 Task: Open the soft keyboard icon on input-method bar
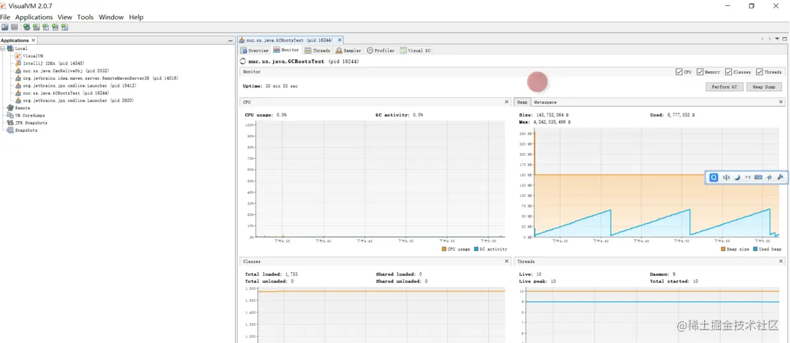click(x=758, y=178)
